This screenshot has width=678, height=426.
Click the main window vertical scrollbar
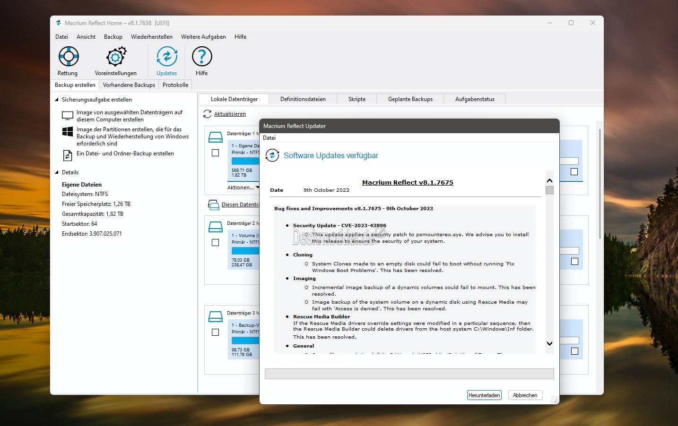600,184
